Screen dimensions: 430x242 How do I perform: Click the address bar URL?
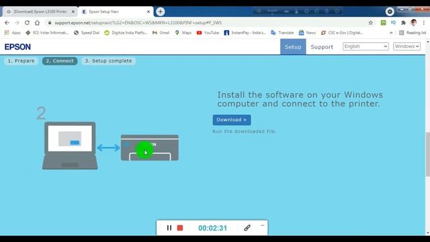(x=138, y=23)
